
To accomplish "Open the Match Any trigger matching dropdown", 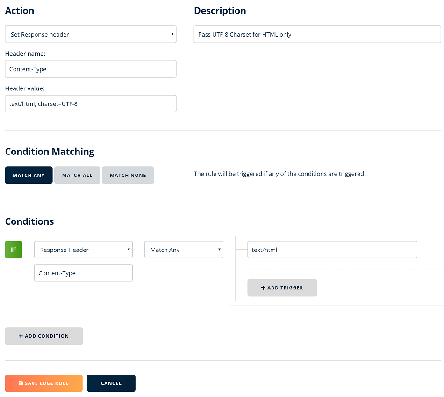I will pyautogui.click(x=184, y=250).
